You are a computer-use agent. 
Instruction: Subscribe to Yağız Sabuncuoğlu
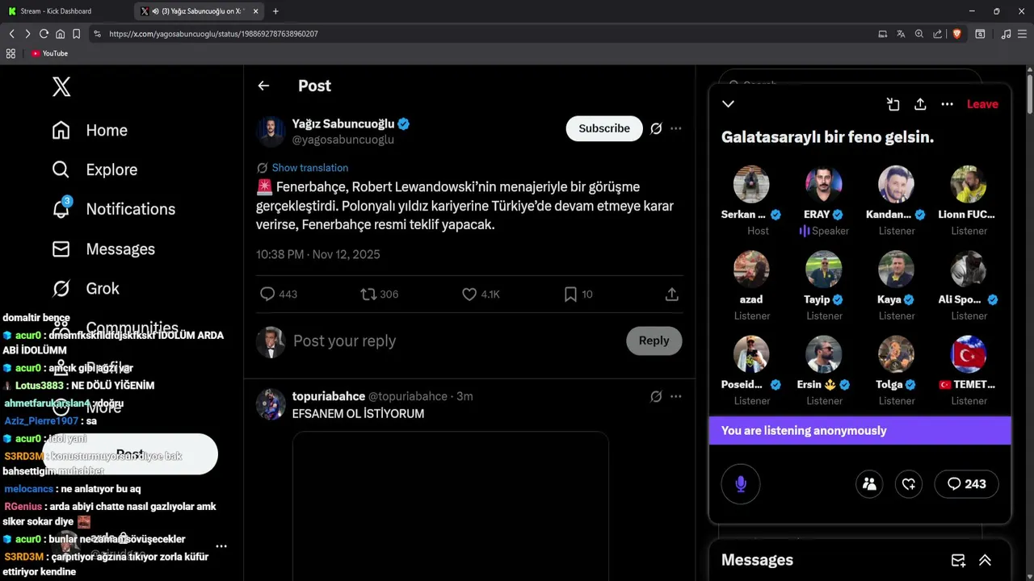pyautogui.click(x=604, y=128)
